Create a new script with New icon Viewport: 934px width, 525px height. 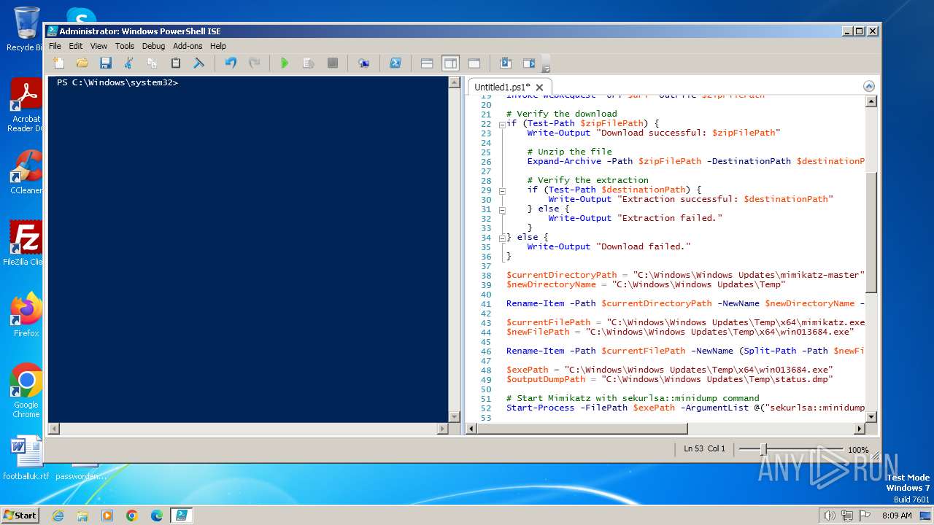pos(59,63)
